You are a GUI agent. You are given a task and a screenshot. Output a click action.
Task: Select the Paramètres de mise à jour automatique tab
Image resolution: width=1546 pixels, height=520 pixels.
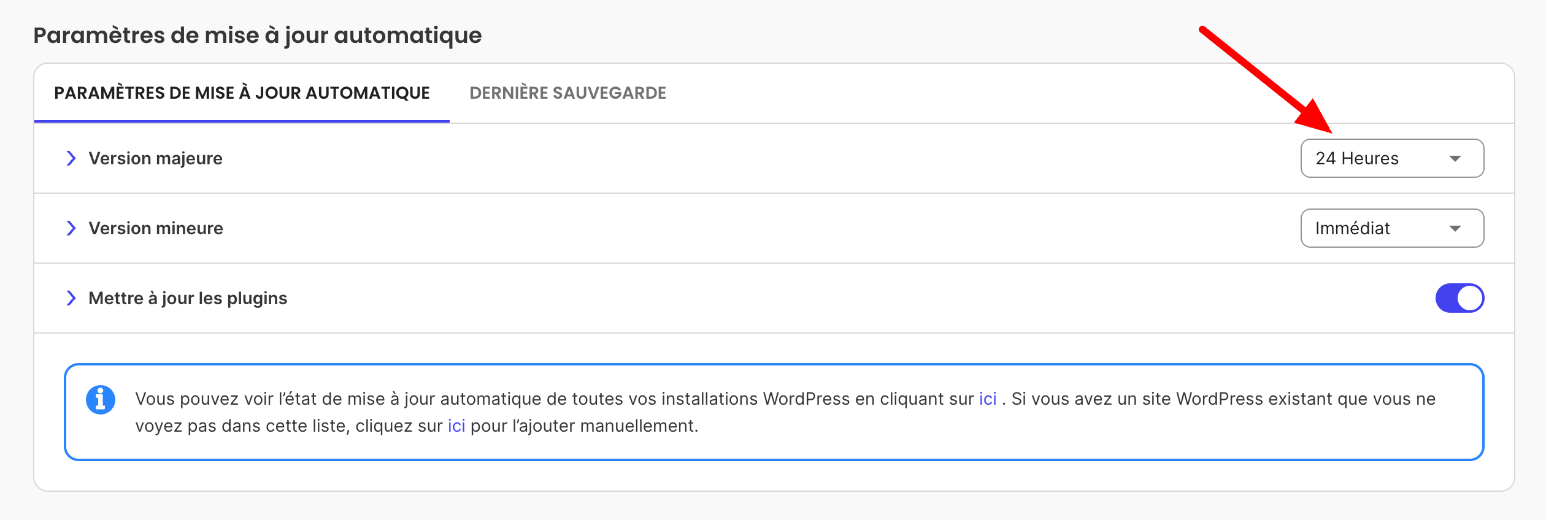tap(242, 93)
